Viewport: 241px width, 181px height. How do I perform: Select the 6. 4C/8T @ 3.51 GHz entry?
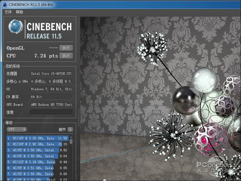click(37, 168)
